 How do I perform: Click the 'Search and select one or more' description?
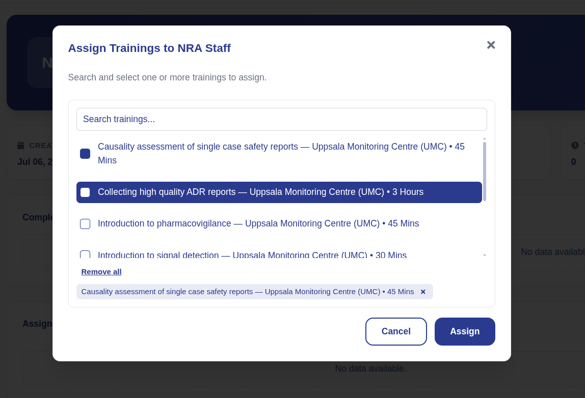tap(167, 77)
